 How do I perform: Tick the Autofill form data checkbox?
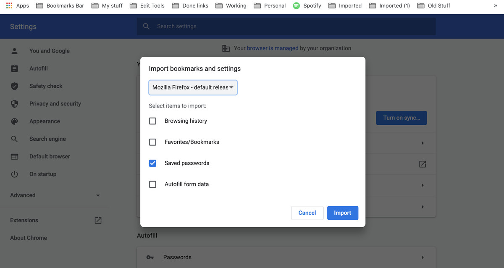click(153, 184)
